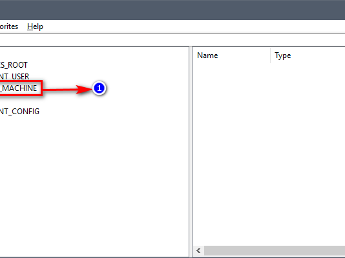
Task: Select the HKEY_CLASSES_ROOT tree entry
Action: [14, 65]
